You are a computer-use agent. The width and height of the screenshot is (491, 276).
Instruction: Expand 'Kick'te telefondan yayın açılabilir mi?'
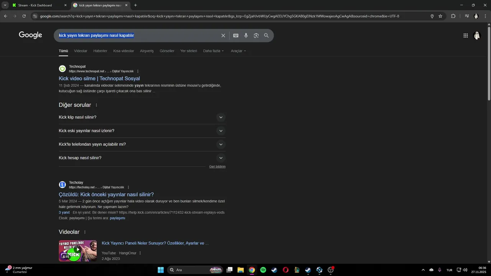[142, 145]
